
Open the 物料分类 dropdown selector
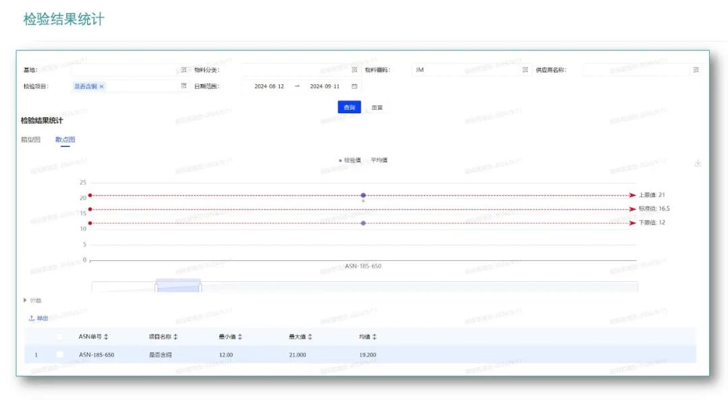click(x=297, y=69)
